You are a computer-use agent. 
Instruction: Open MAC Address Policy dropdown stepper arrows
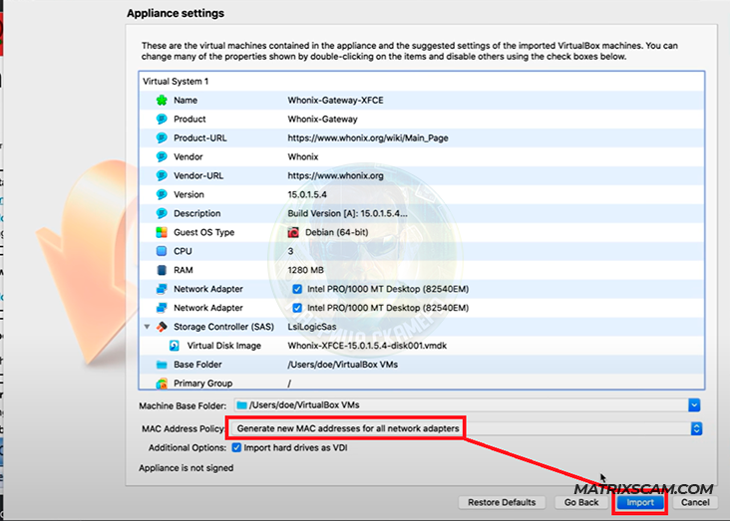click(696, 428)
